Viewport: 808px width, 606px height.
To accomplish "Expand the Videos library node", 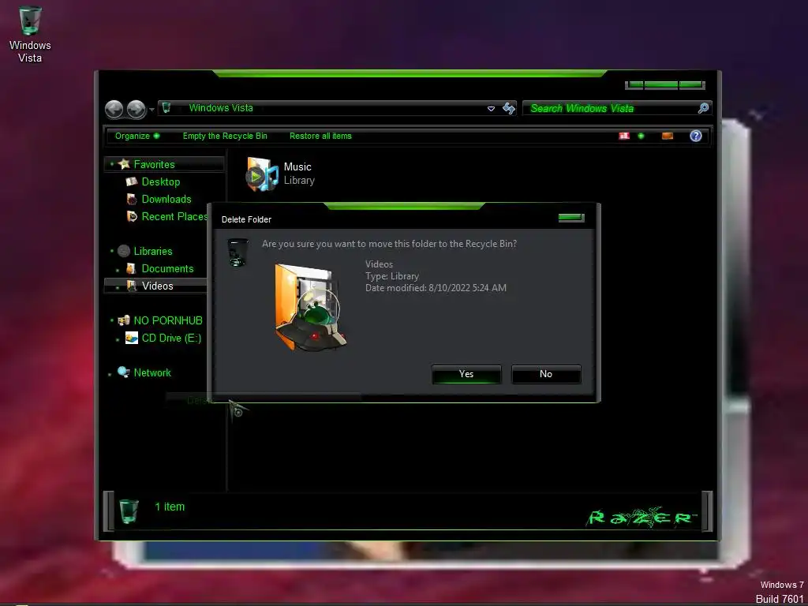I will [x=118, y=287].
